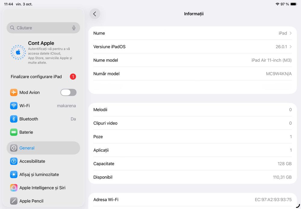The image size is (301, 209).
Task: Tap the red notification badge
Action: tap(73, 77)
